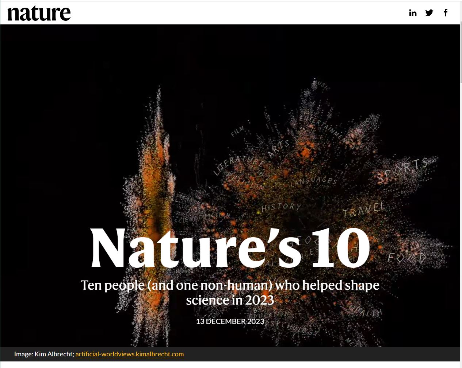Image resolution: width=462 pixels, height=368 pixels.
Task: Select the subtitle about ten people who shaped science
Action: [230, 292]
